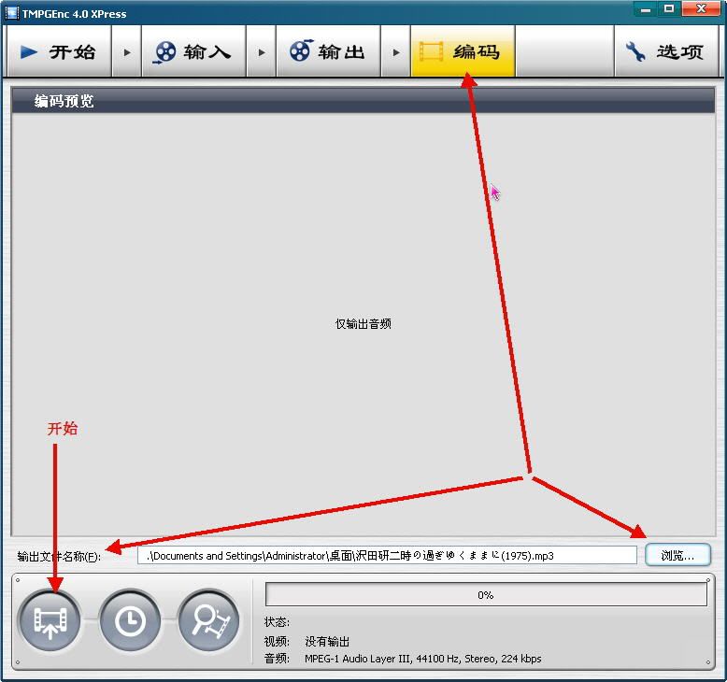Click the 编码预览 panel header
Image resolution: width=727 pixels, height=682 pixels.
point(363,101)
